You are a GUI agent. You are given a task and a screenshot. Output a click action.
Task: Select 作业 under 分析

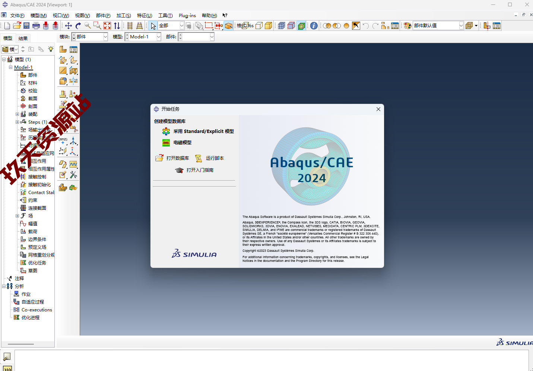[x=26, y=294]
